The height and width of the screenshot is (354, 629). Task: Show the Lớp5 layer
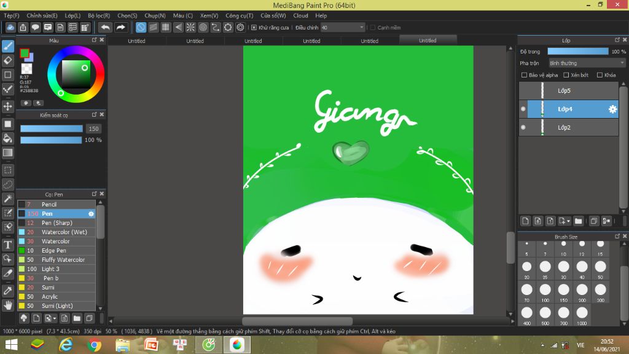pyautogui.click(x=523, y=90)
